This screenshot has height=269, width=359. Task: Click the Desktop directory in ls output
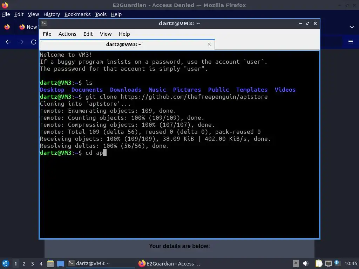coord(52,90)
